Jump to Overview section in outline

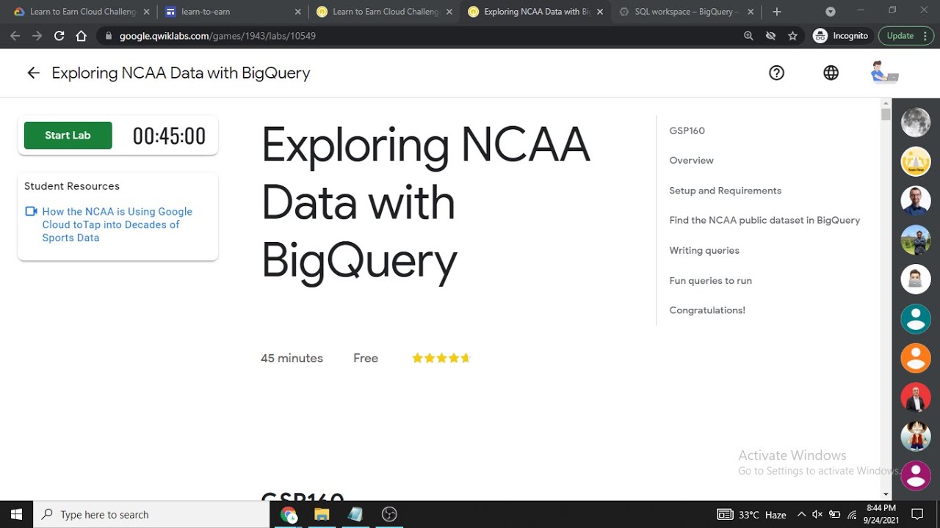pyautogui.click(x=691, y=160)
